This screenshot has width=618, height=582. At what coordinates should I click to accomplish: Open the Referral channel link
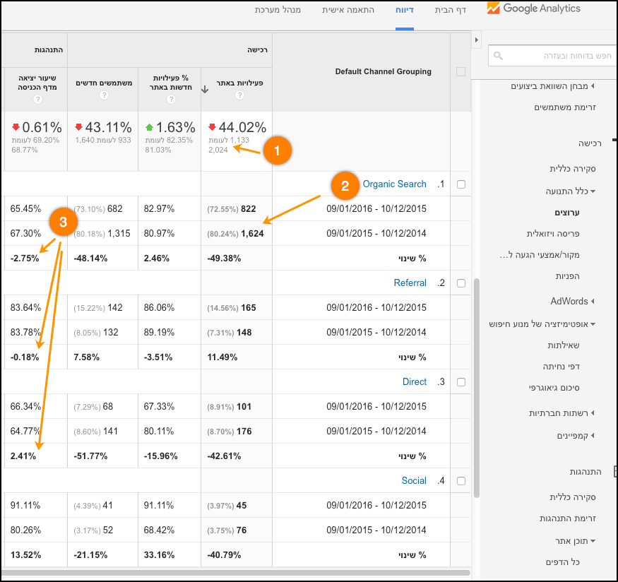point(410,283)
